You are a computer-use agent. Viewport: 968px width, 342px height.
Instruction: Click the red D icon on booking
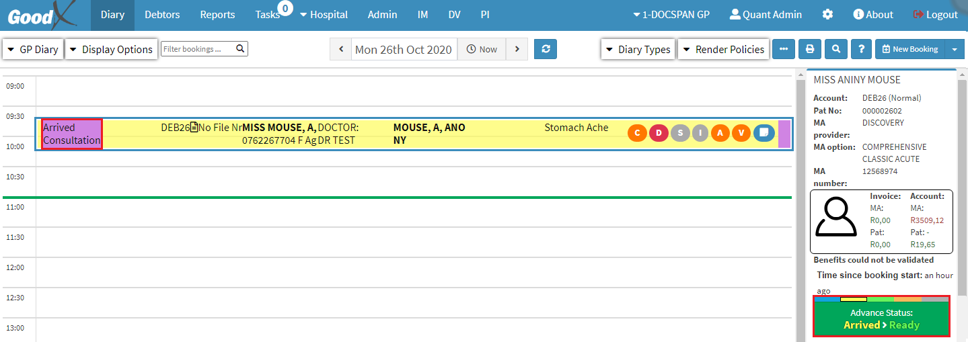[x=659, y=133]
